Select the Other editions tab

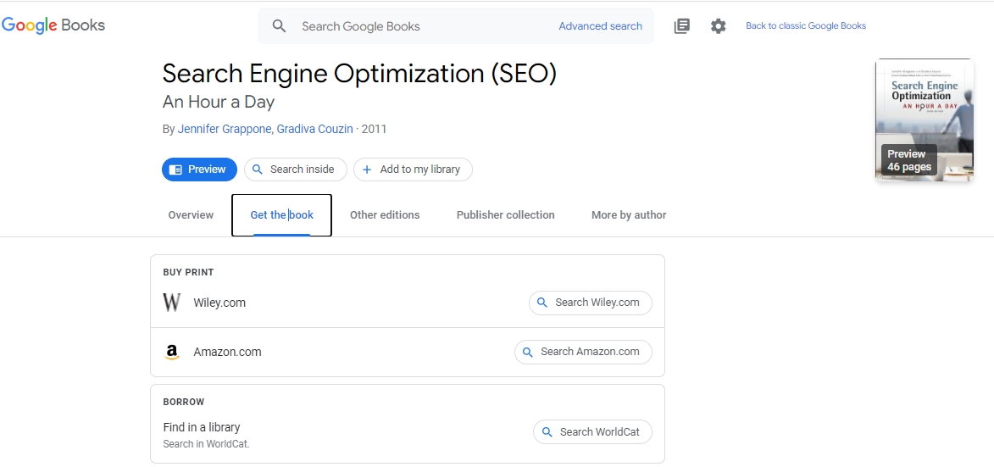pyautogui.click(x=385, y=215)
